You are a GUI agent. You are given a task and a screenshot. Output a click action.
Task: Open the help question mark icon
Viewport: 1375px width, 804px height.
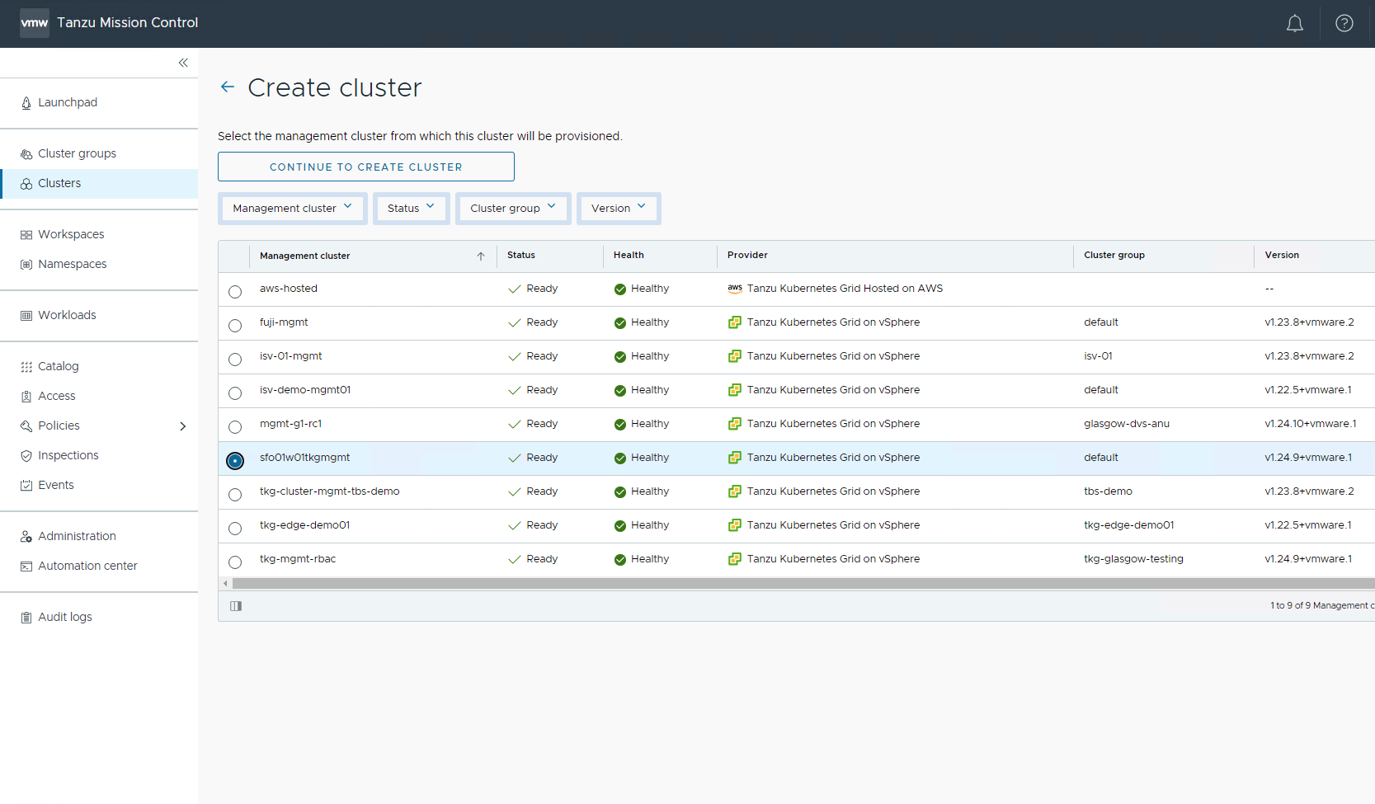1344,23
